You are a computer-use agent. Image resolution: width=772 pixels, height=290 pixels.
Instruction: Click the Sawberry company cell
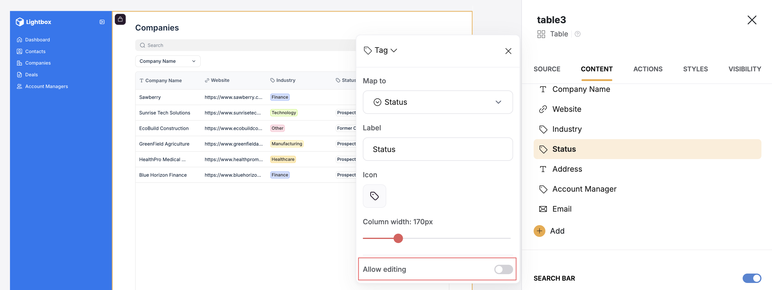click(x=150, y=97)
